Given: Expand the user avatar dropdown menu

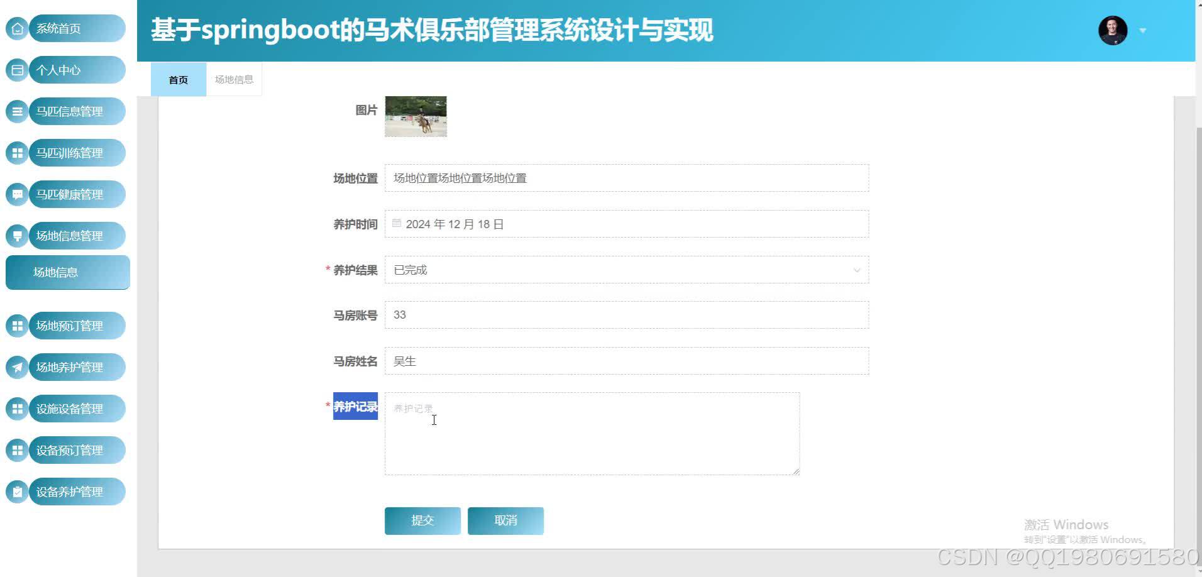Looking at the screenshot, I should tap(1142, 30).
